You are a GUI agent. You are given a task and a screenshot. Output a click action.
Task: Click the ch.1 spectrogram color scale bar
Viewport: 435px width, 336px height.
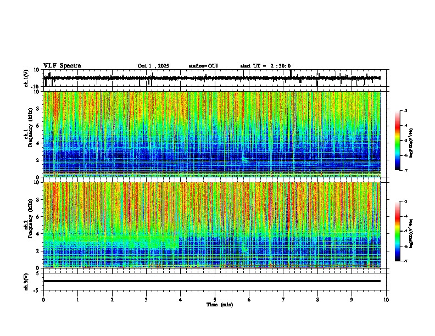[x=398, y=141]
